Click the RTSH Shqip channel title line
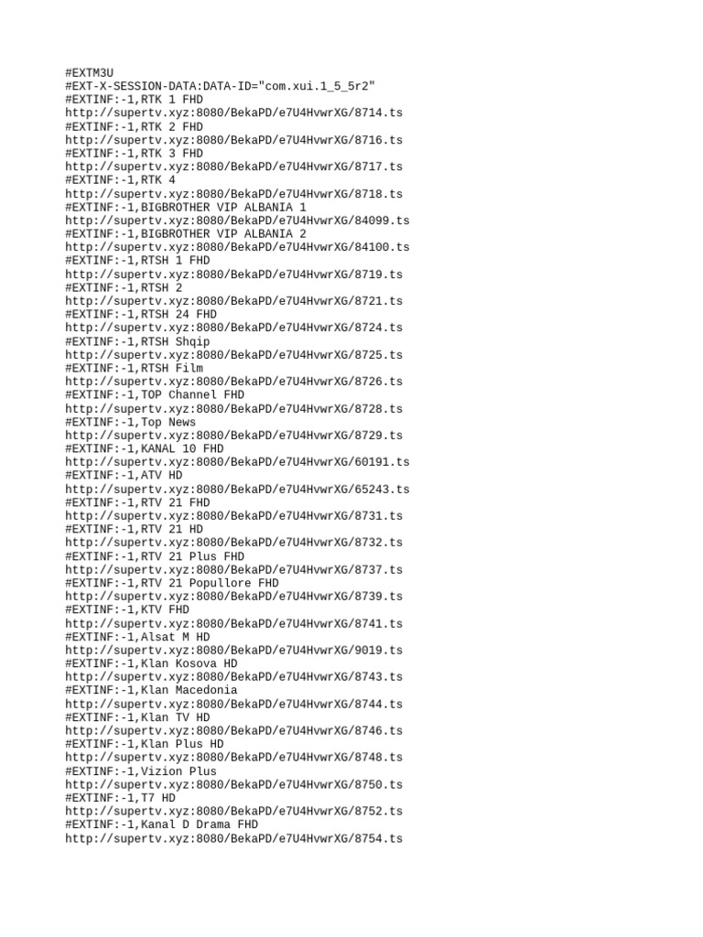This screenshot has height=937, width=703. (137, 342)
